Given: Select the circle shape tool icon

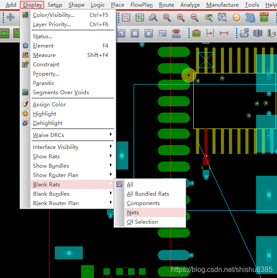Looking at the screenshot, I should 149,33.
